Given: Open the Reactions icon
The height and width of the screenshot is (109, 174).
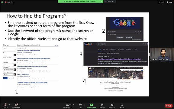Looking at the screenshot, I should [x=112, y=105].
